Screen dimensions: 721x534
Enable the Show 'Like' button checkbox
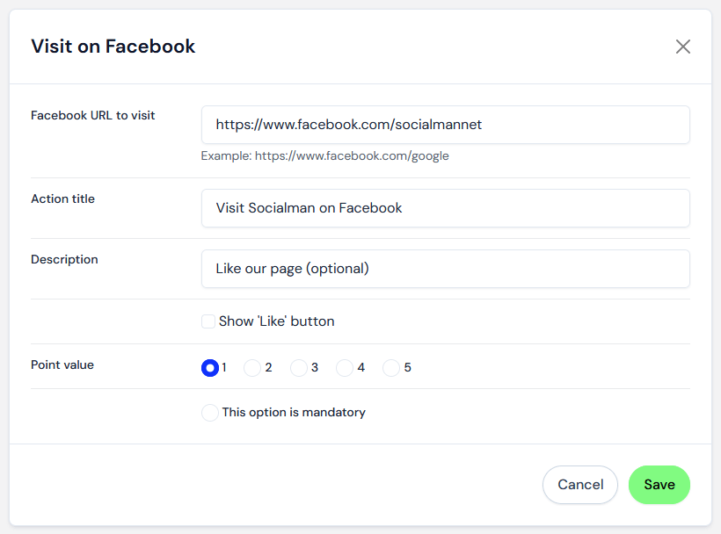(208, 321)
